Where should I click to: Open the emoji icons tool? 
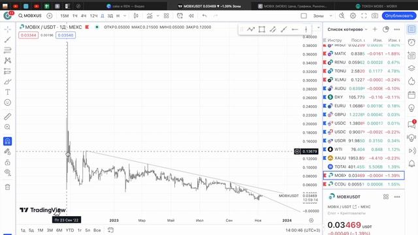7,102
